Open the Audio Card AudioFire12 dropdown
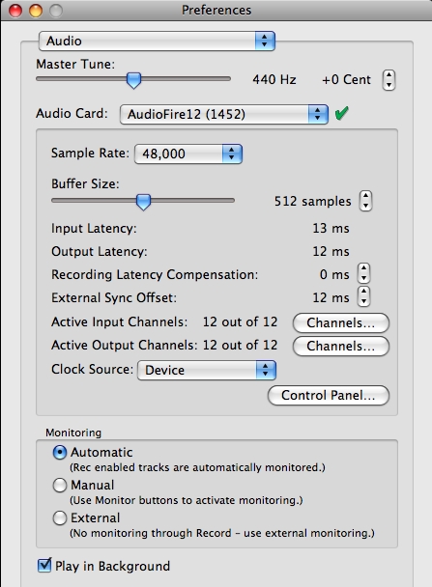 pos(224,114)
